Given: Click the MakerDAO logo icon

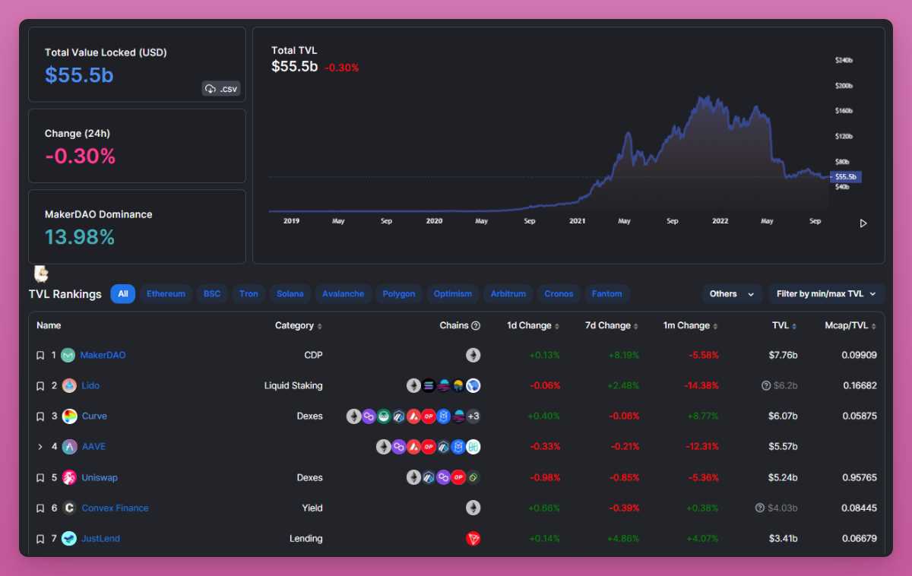Looking at the screenshot, I should [x=68, y=356].
